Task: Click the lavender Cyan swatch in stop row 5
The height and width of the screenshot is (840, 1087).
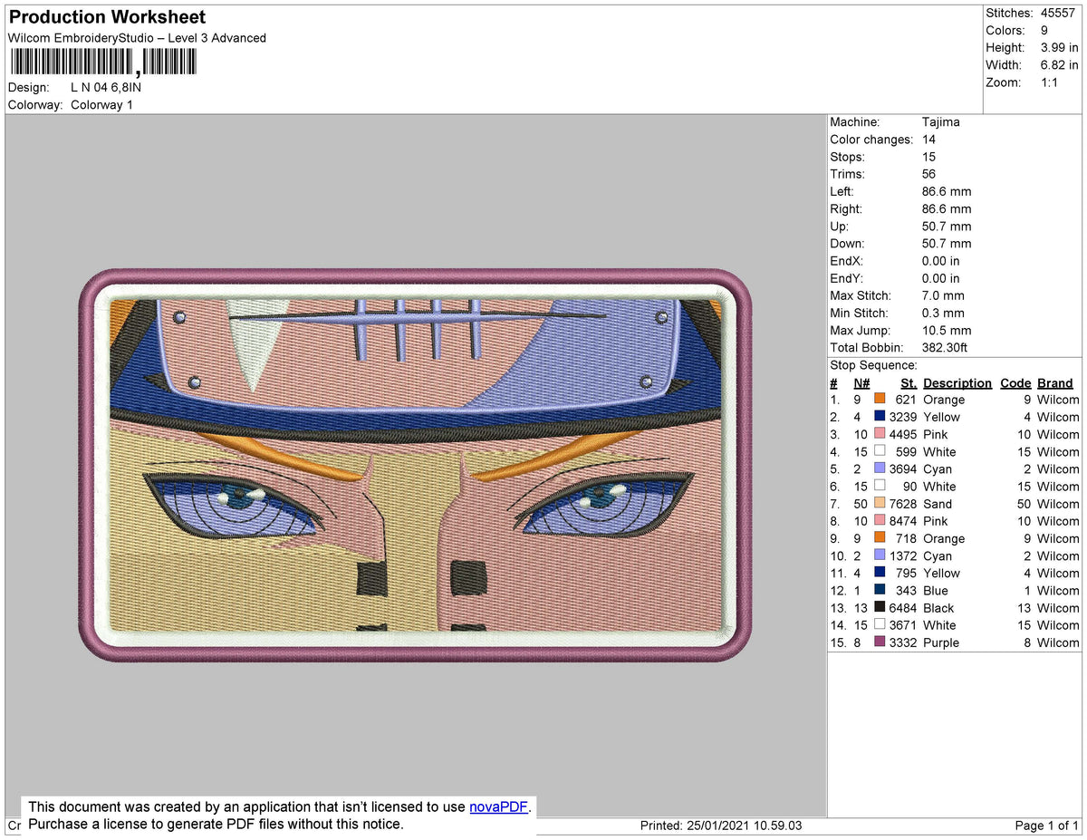Action: 880,469
